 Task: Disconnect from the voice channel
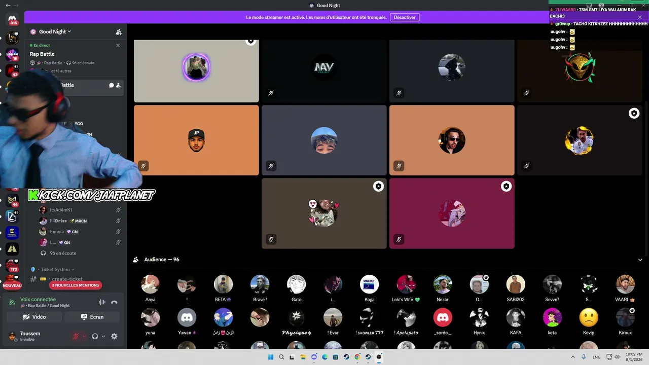click(114, 302)
